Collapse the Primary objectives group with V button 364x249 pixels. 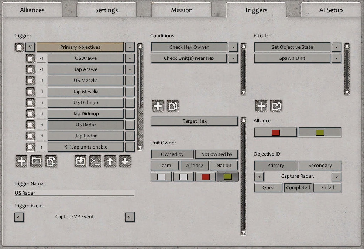click(x=30, y=47)
